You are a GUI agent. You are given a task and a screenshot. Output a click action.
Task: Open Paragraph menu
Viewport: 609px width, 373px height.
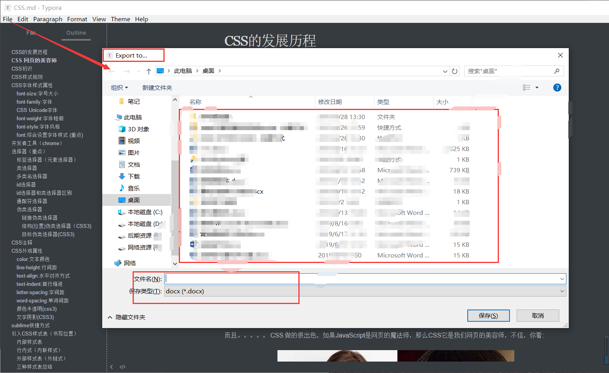click(48, 19)
